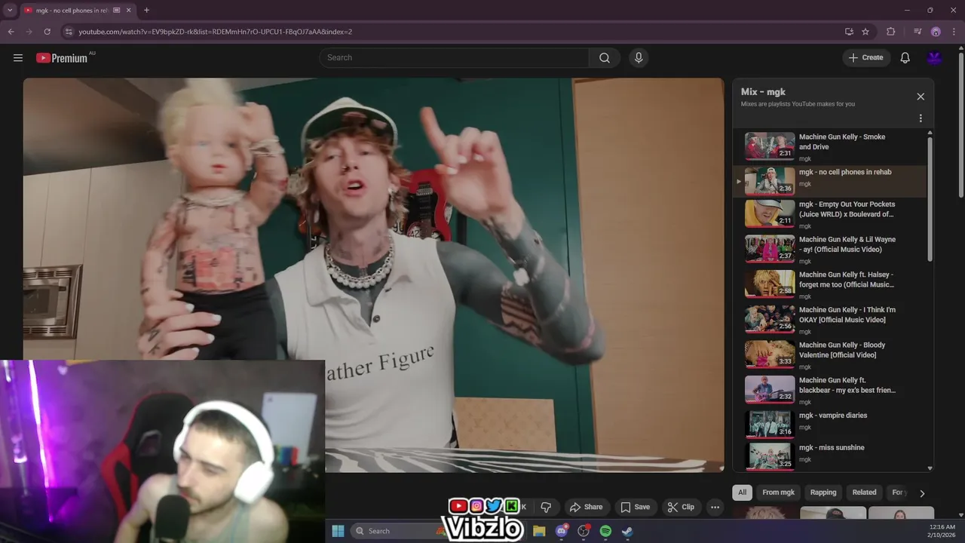Play mgk - vampire diaries
This screenshot has height=543, width=965.
(829, 424)
